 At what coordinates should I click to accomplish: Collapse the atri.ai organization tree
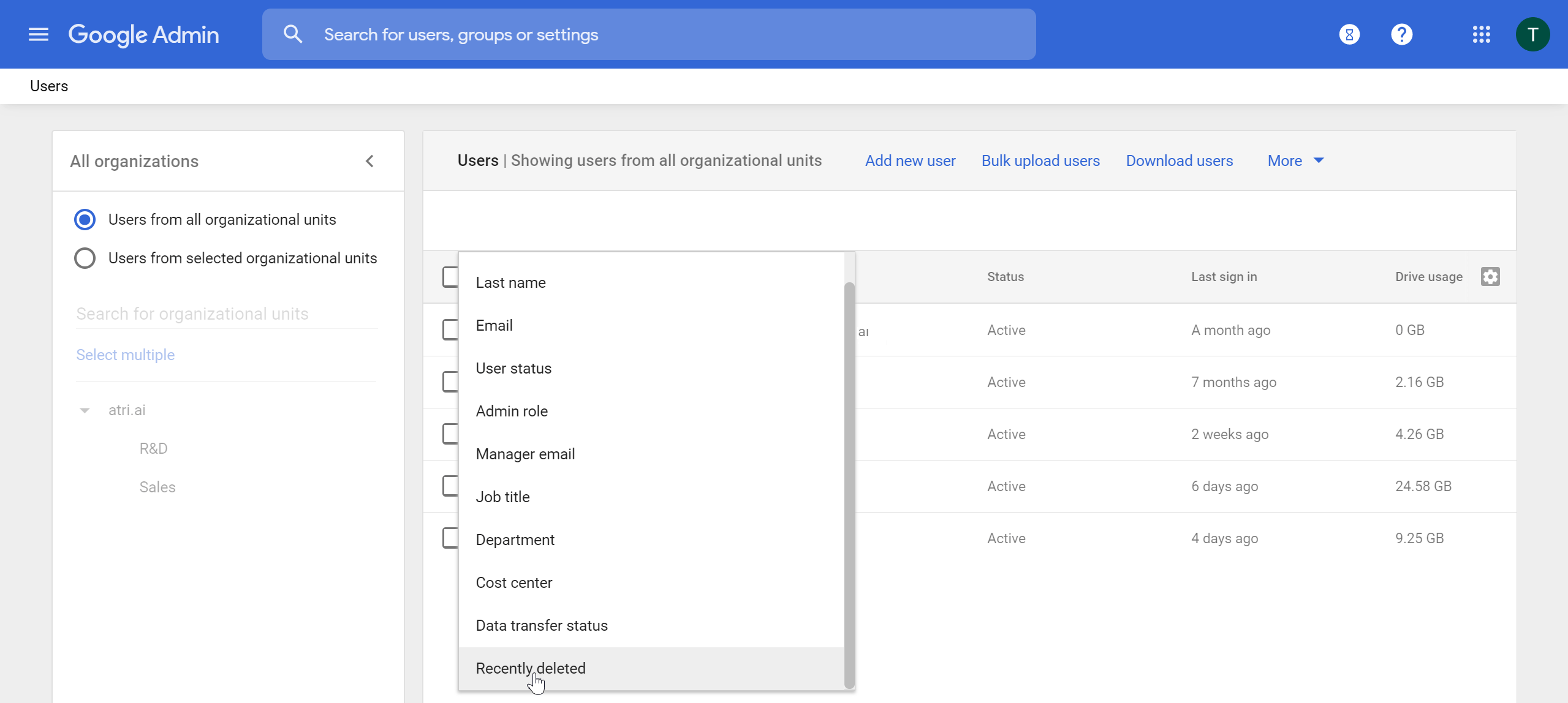click(x=85, y=410)
